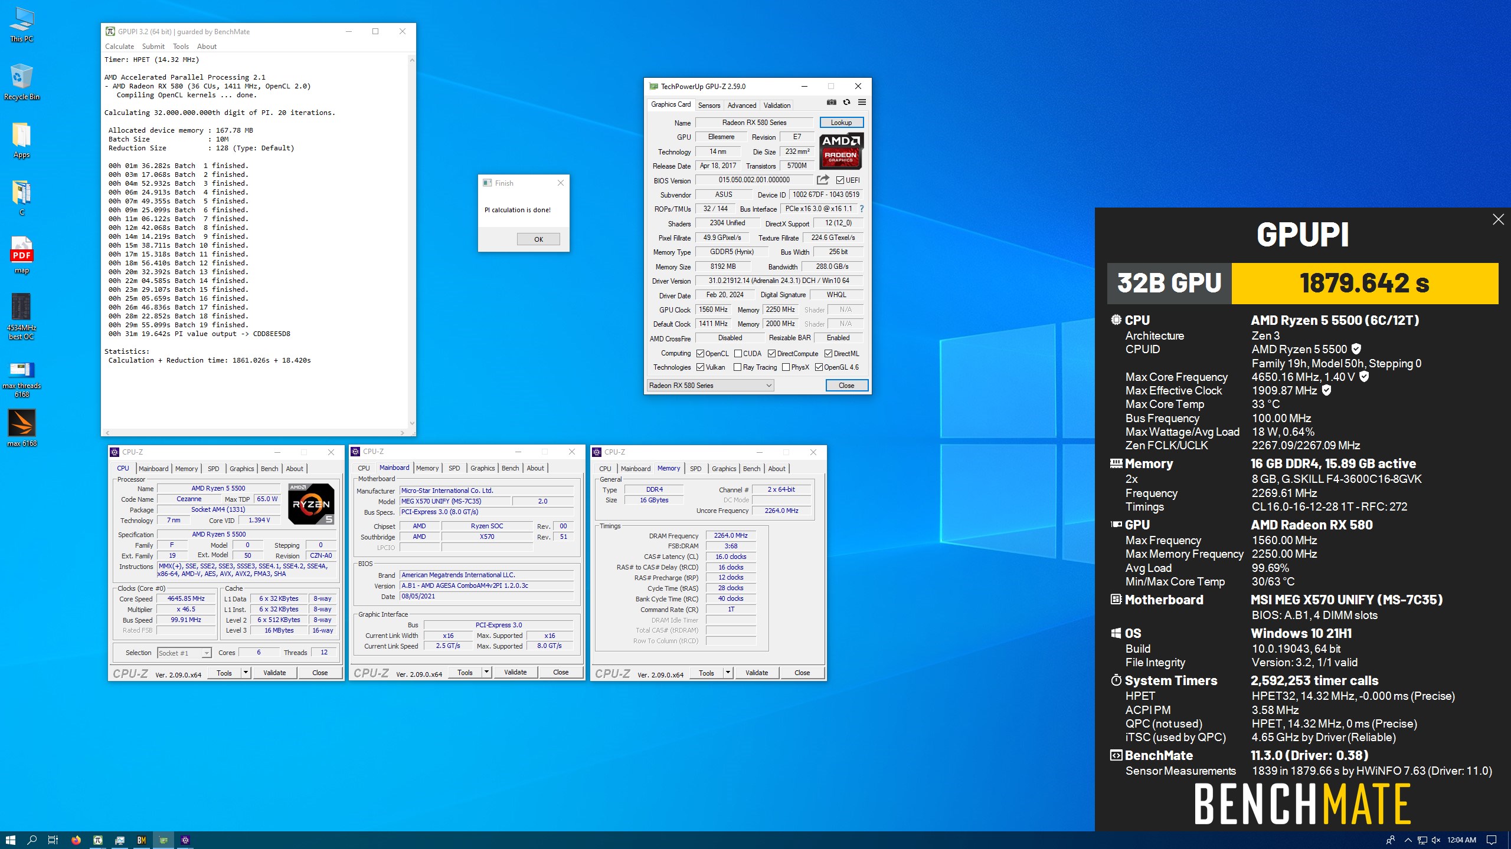Open the Recycle Bin desktop icon

coord(22,83)
